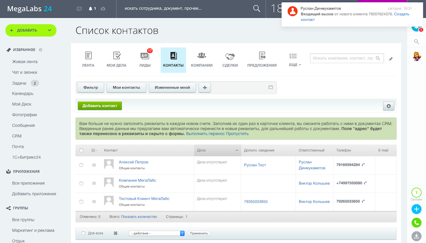The height and width of the screenshot is (243, 426).
Task: Open the Companies section icon
Action: pyautogui.click(x=201, y=56)
